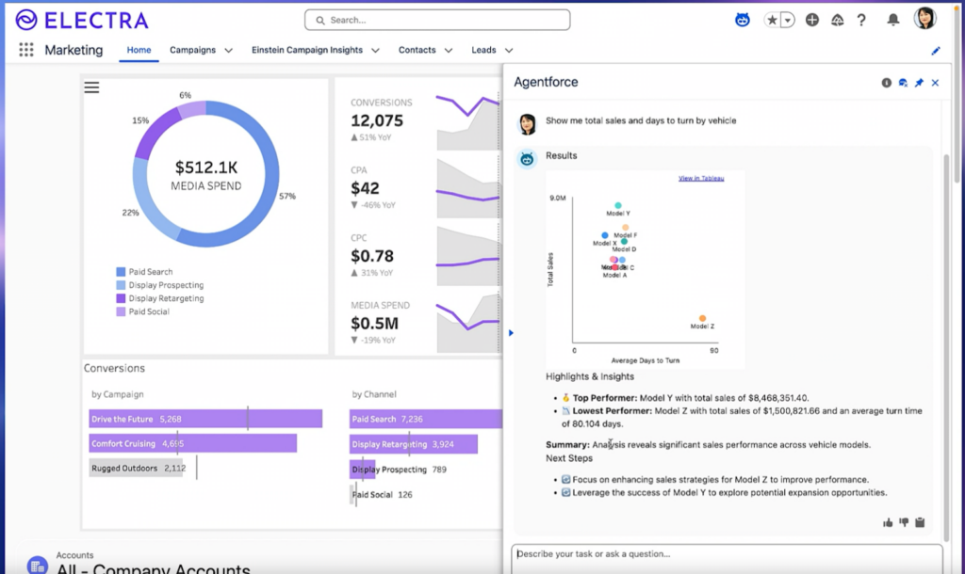Click the global Search field
965x574 pixels.
437,20
